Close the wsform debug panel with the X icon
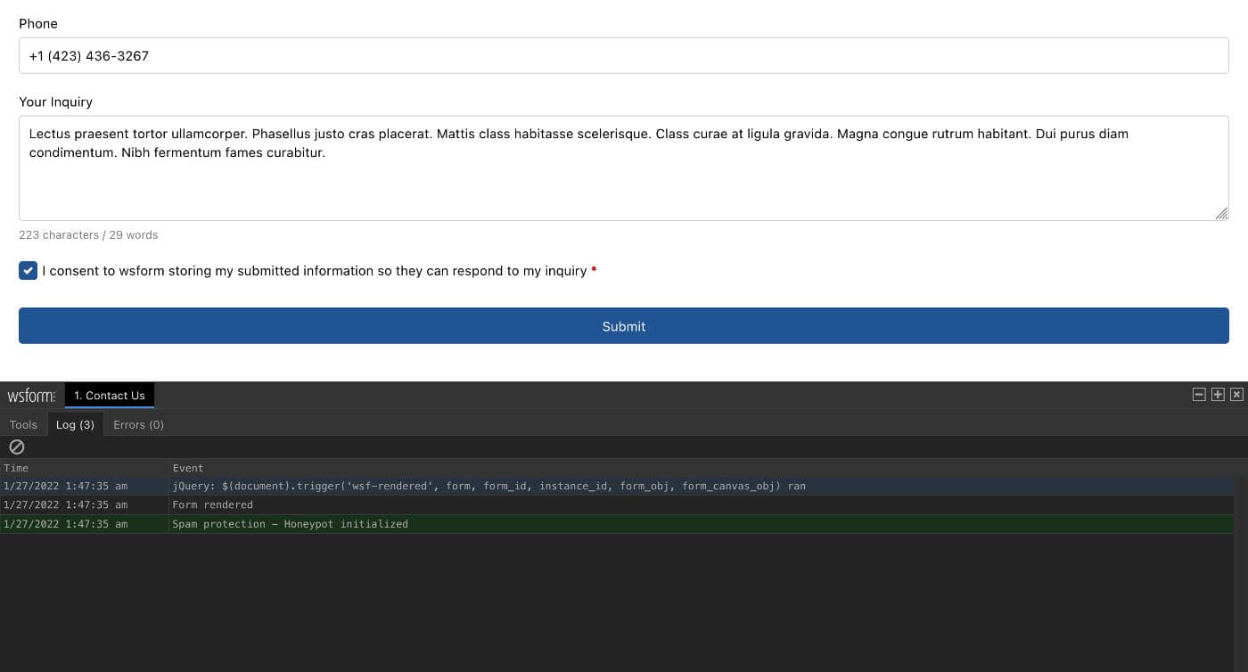Viewport: 1248px width, 672px height. 1236,394
